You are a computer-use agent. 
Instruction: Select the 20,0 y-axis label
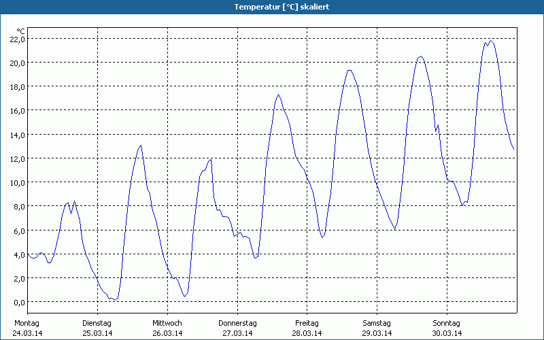tap(17, 63)
